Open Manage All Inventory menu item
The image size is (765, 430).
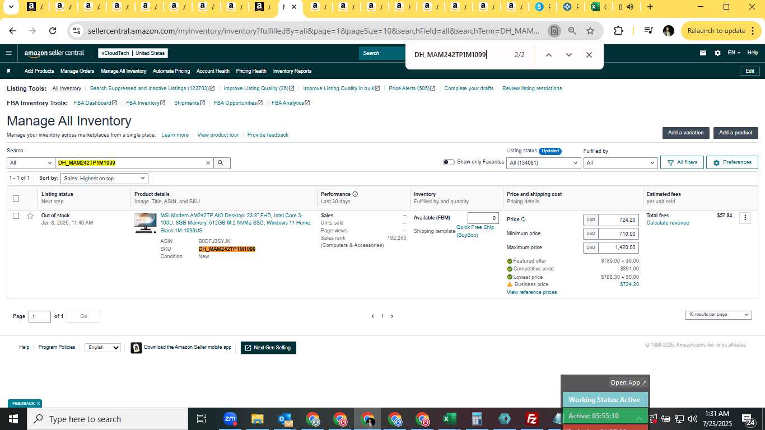tap(124, 71)
